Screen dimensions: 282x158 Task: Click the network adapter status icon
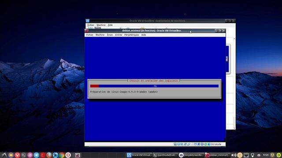click(x=185, y=144)
